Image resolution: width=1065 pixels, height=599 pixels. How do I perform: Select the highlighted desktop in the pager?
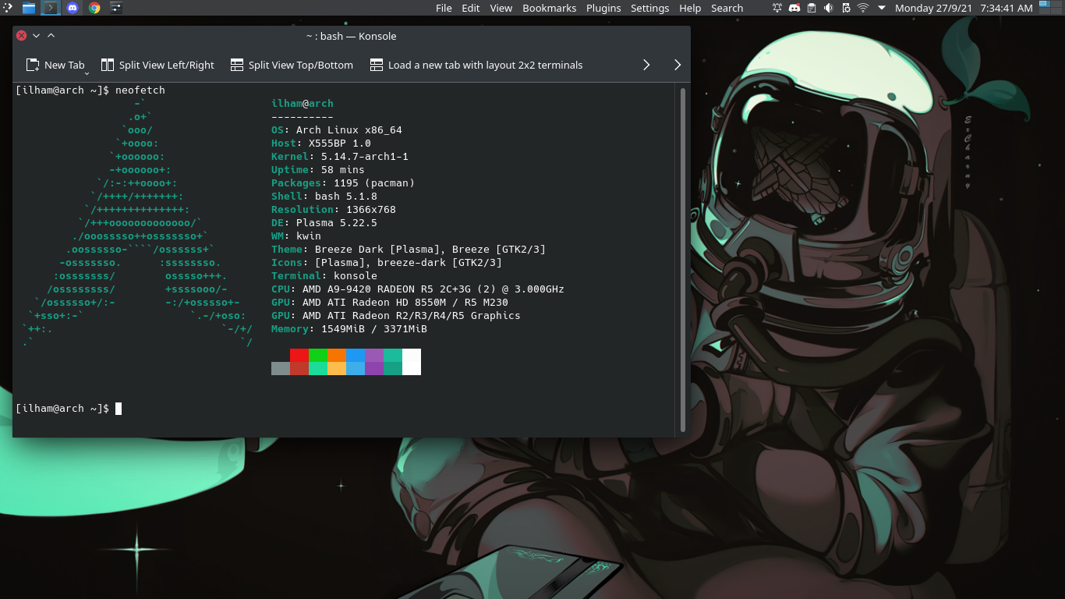1046,5
